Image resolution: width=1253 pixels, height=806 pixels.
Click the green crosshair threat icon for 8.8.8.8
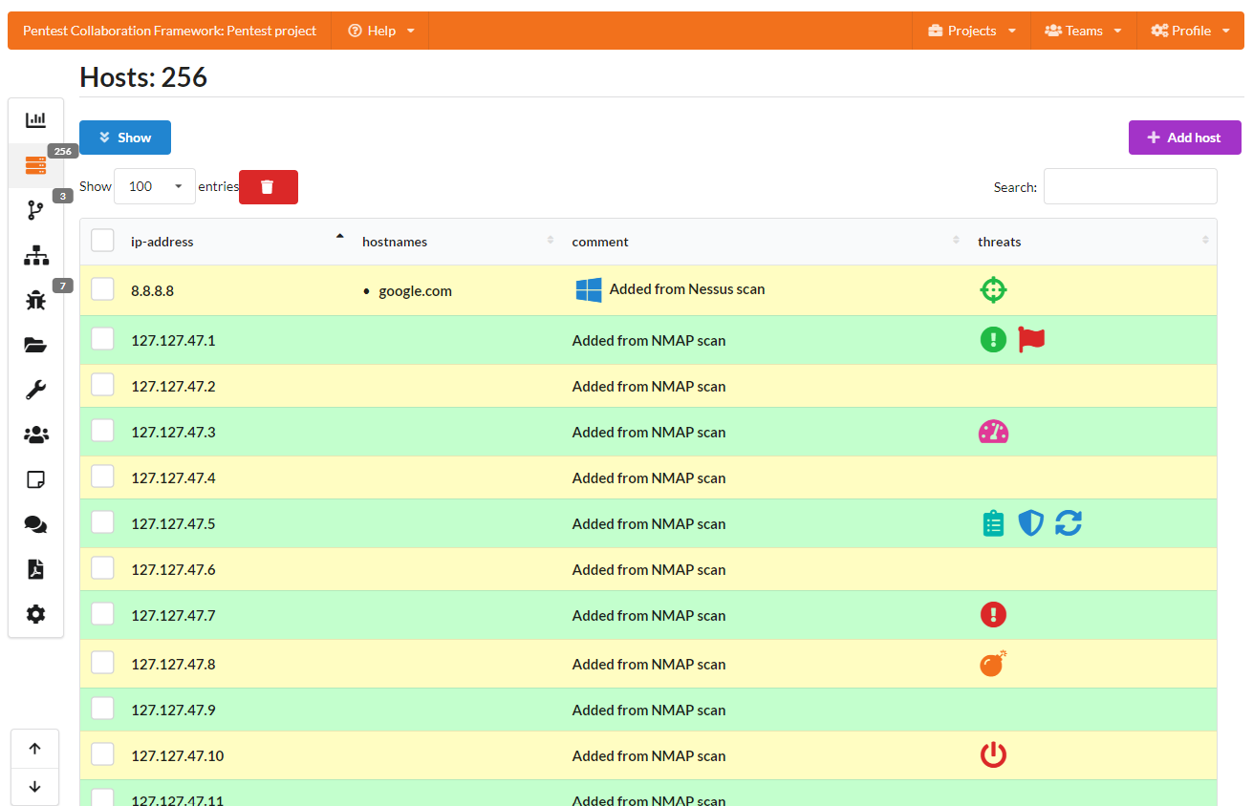[993, 290]
